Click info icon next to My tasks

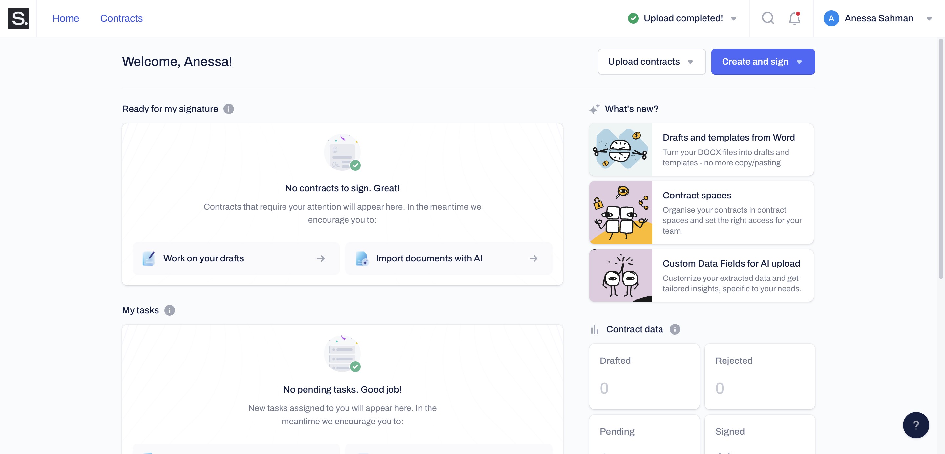pos(170,310)
